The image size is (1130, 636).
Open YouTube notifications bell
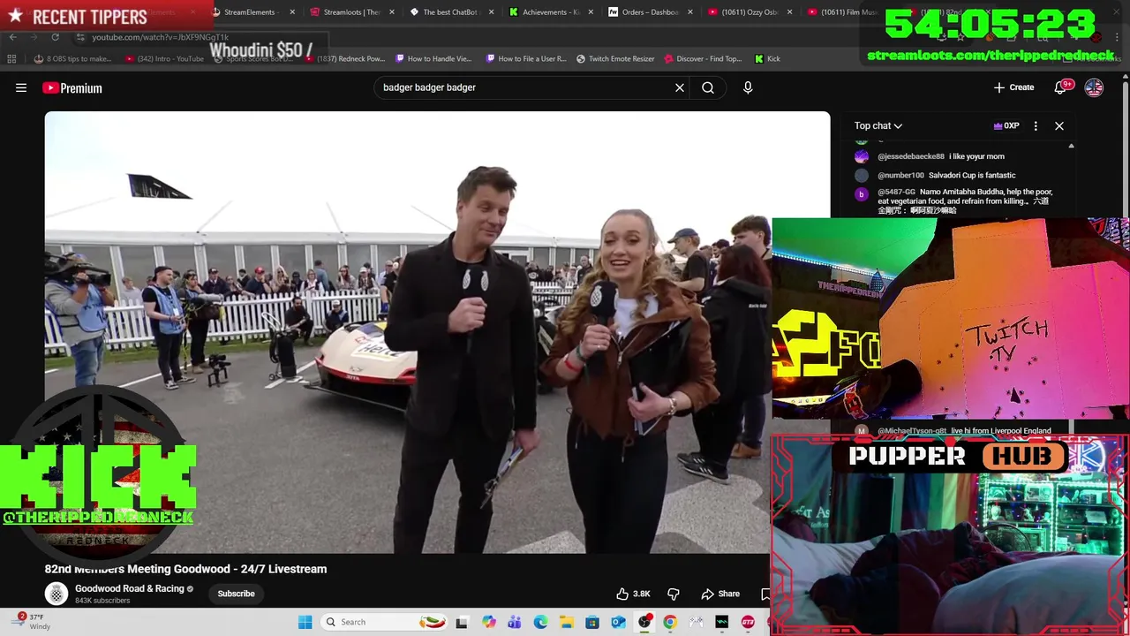coord(1063,87)
